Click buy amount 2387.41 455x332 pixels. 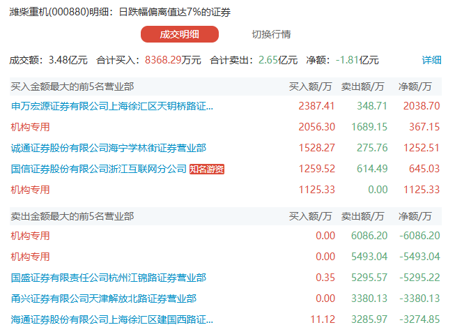click(x=316, y=106)
